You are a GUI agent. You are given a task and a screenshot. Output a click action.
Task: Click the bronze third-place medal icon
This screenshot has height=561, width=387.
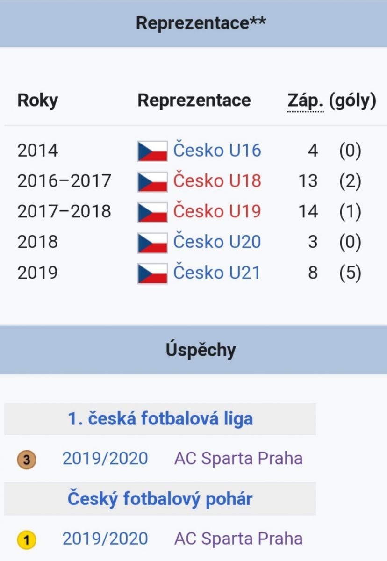[27, 460]
